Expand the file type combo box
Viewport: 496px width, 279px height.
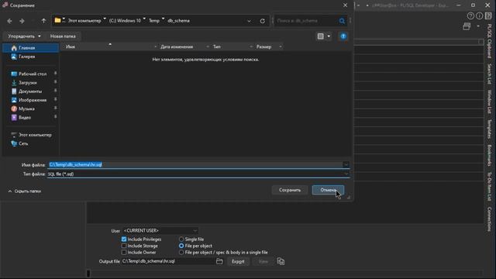point(346,174)
